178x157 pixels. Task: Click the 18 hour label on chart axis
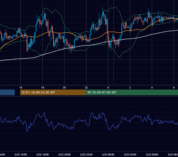(x=42, y=88)
